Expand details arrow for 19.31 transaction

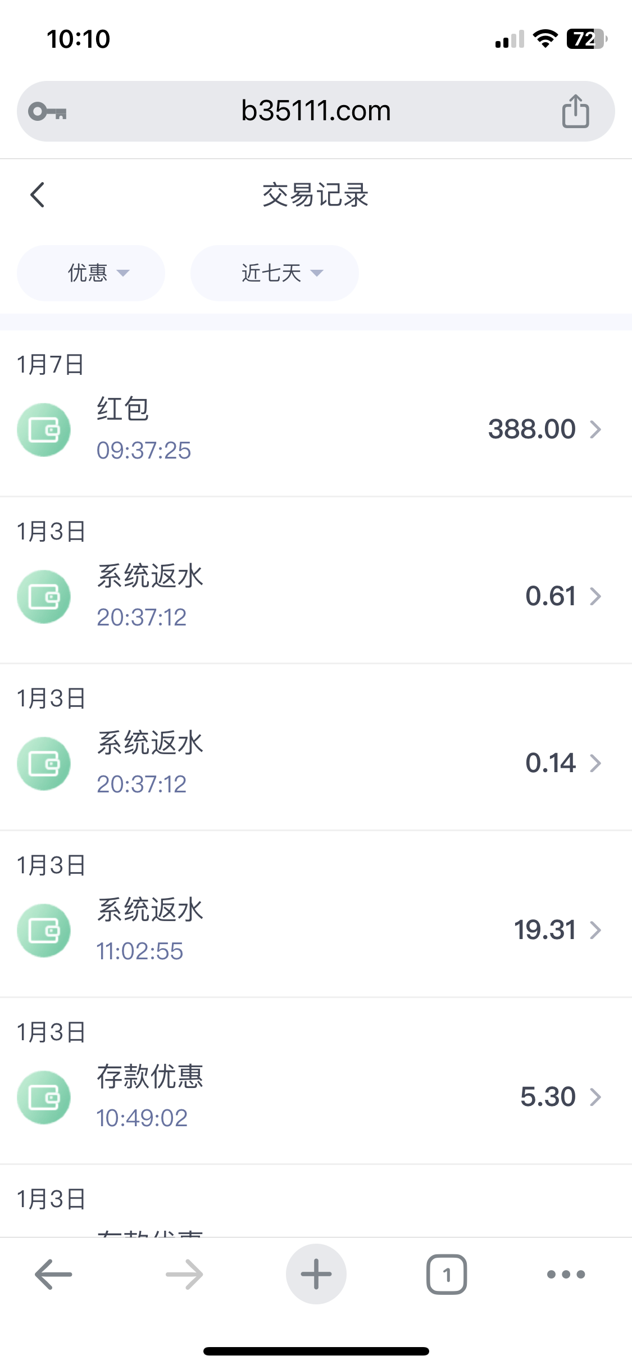[595, 930]
